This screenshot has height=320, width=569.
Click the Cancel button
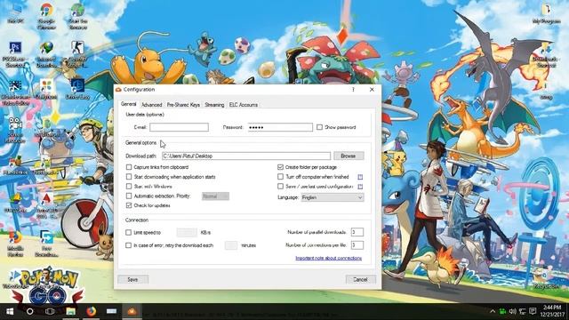[x=360, y=279]
